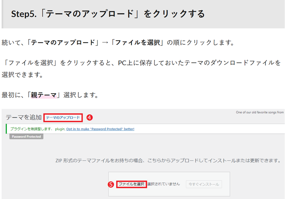Click the ZIP 形式 upload instruction text
The image size is (285, 199).
click(167, 161)
